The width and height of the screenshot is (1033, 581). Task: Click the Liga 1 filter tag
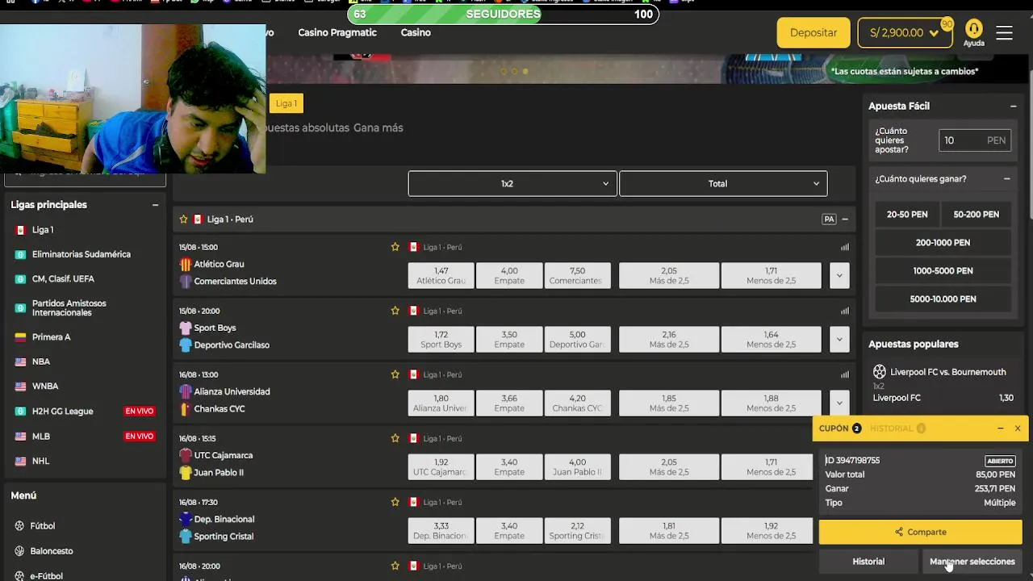286,103
